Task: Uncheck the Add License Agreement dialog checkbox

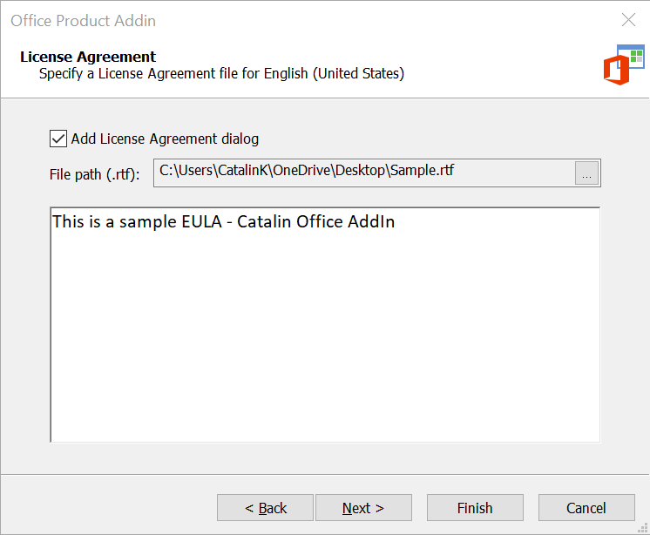Action: [x=58, y=139]
